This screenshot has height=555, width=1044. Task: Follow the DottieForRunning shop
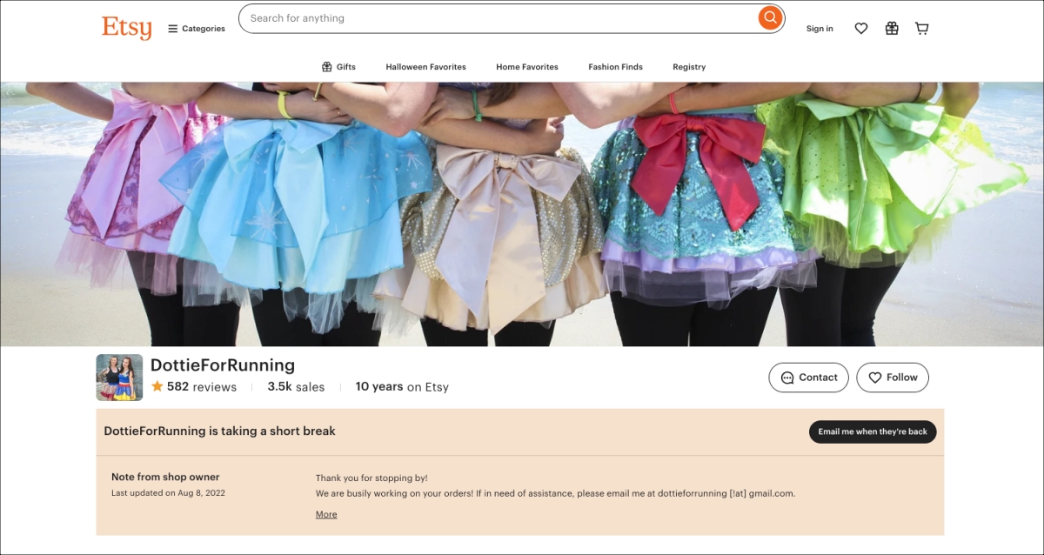[x=893, y=378]
